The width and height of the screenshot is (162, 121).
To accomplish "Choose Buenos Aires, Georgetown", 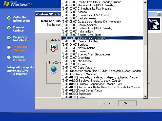I will coord(102,54).
